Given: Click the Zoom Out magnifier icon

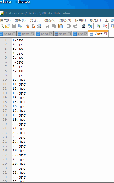Looking at the screenshot, I should (105, 26).
